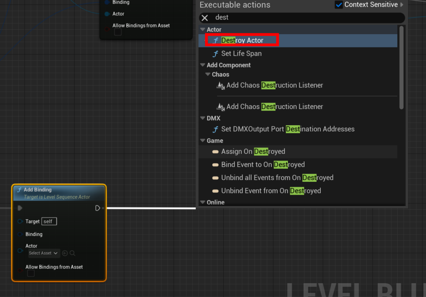Viewport: 426px width, 297px height.
Task: Toggle Allow Bindings from Asset in upper node
Action: 118,32
